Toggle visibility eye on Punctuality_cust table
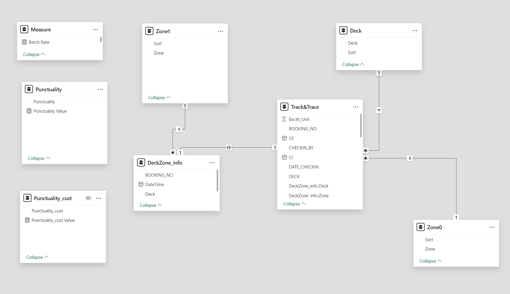510x294 pixels. [x=88, y=198]
